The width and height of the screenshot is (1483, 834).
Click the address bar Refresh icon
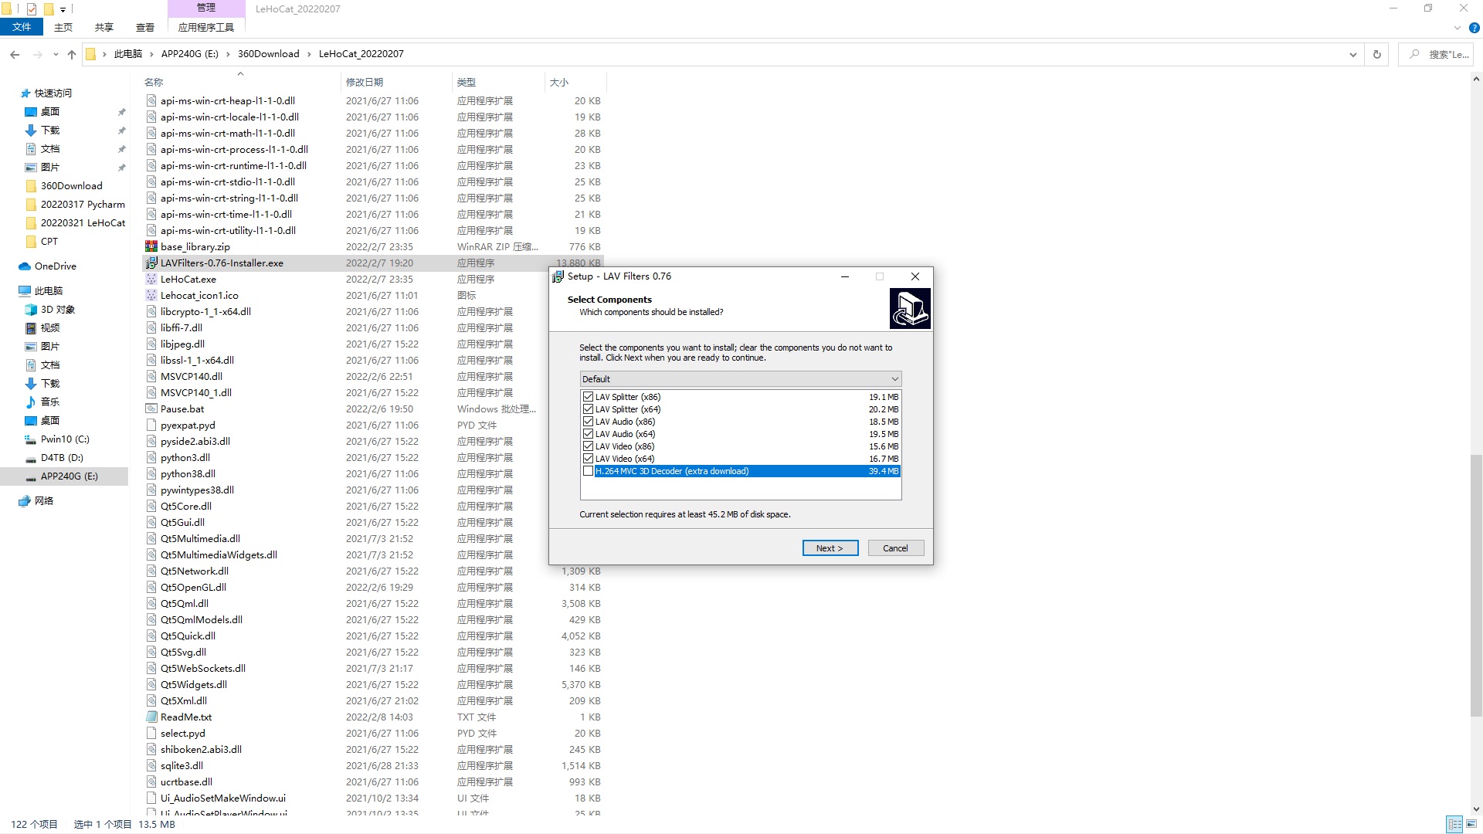click(1376, 54)
